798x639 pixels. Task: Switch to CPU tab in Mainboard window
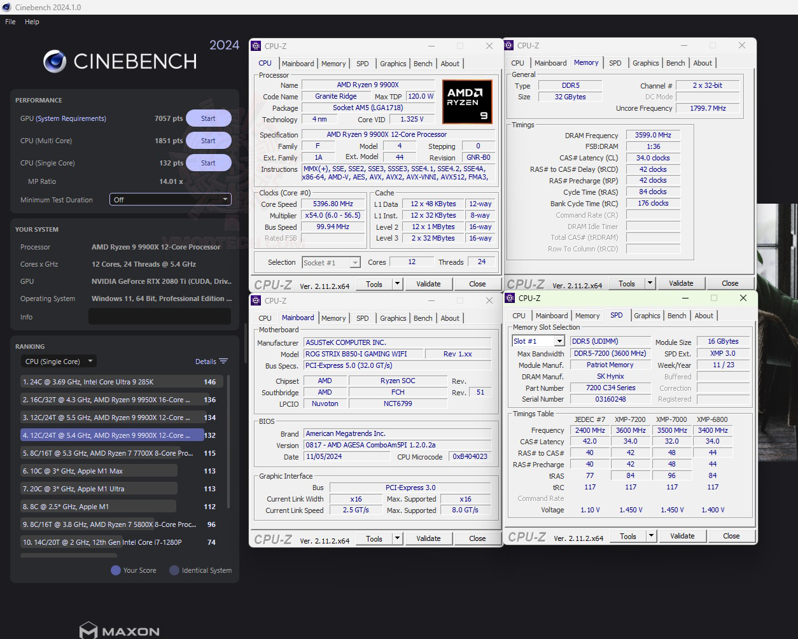point(265,318)
